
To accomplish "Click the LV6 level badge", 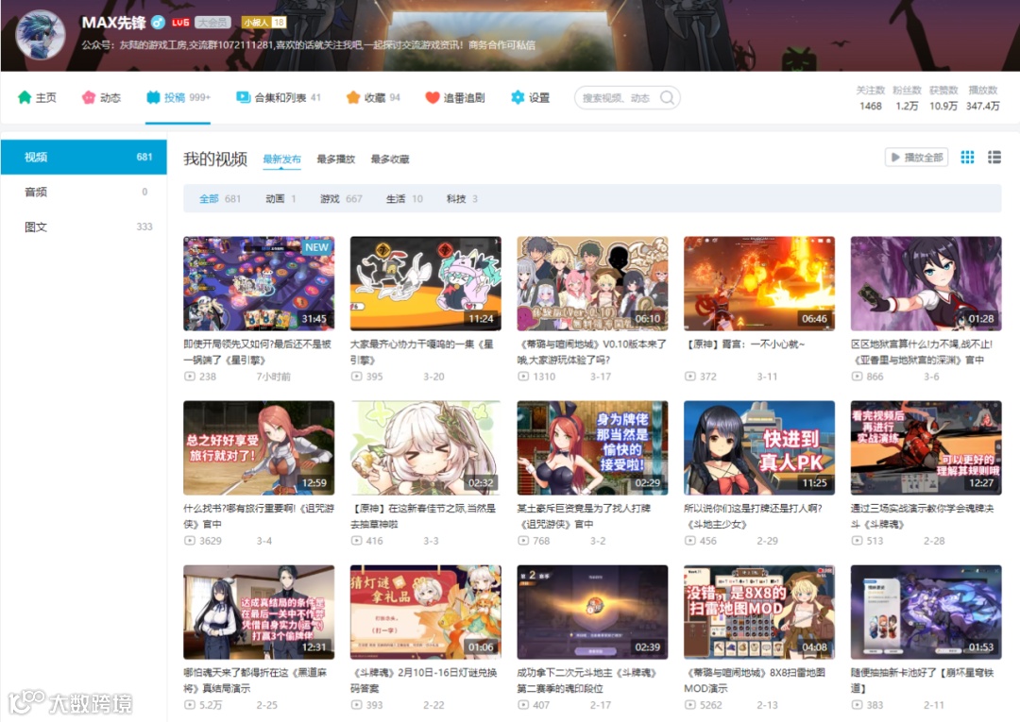I will pyautogui.click(x=180, y=22).
